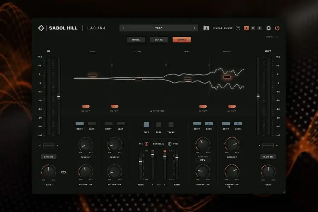
Task: Toggle first band Lean button
Action: point(92,124)
